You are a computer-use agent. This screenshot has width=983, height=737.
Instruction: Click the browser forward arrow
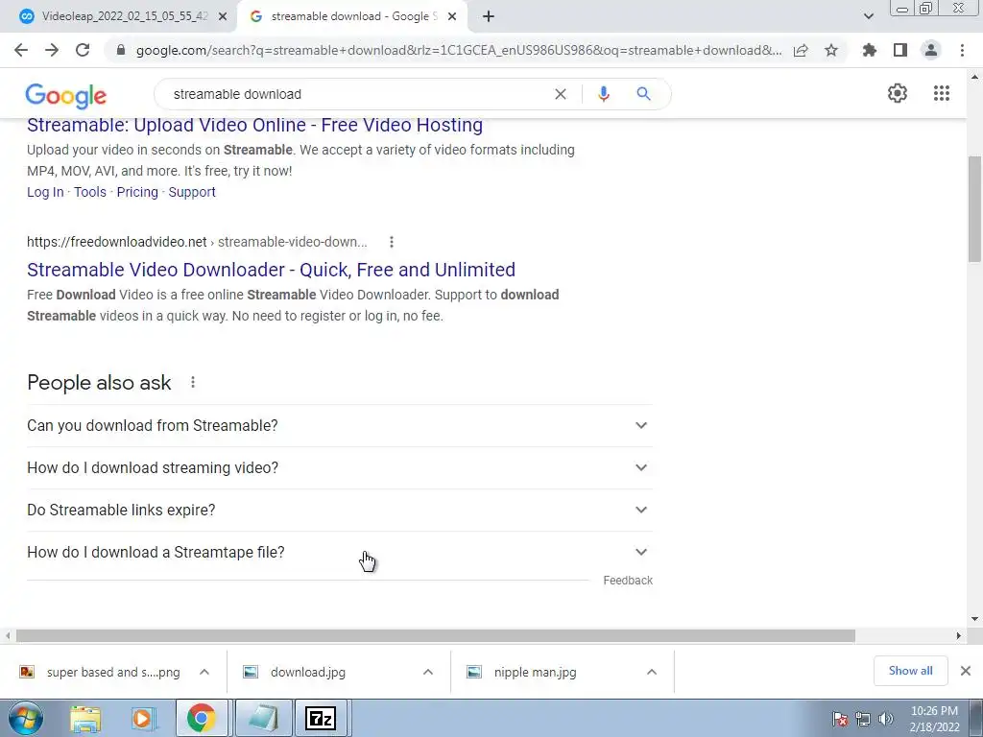pos(52,50)
